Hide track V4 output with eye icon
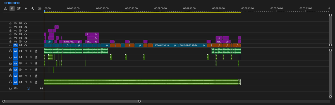335x105 pixels. (x=25, y=34)
